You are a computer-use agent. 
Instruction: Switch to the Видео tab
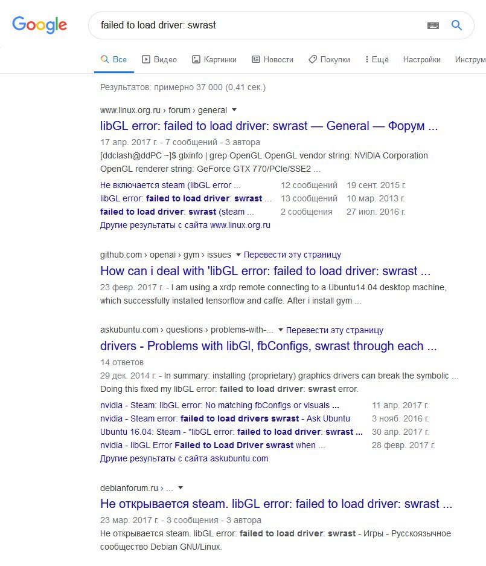(159, 59)
